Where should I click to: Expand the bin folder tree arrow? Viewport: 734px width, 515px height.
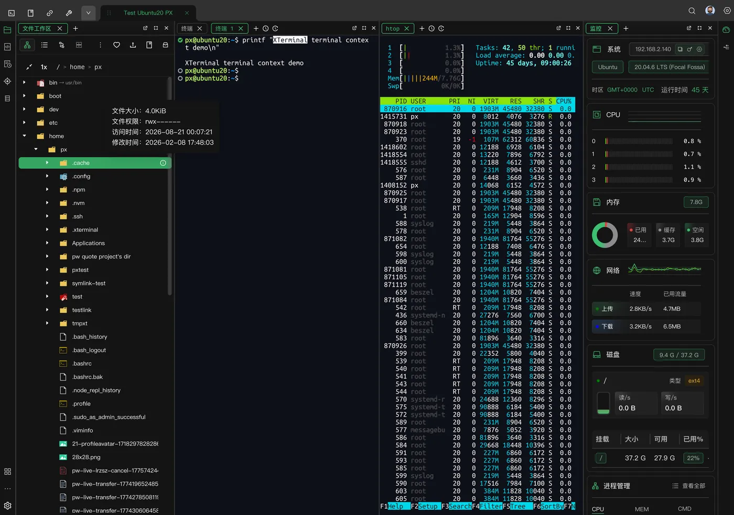click(24, 83)
